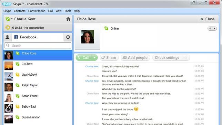Click the search magnifier icon
This screenshot has width=222, height=125.
pyautogui.click(x=8, y=45)
